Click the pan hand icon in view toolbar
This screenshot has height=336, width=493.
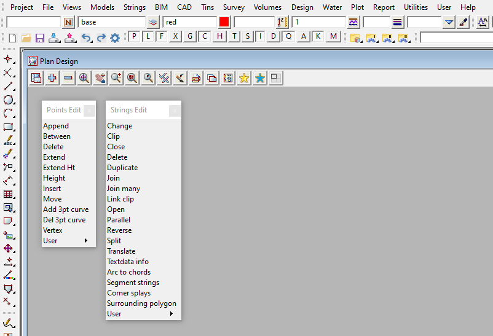[100, 78]
